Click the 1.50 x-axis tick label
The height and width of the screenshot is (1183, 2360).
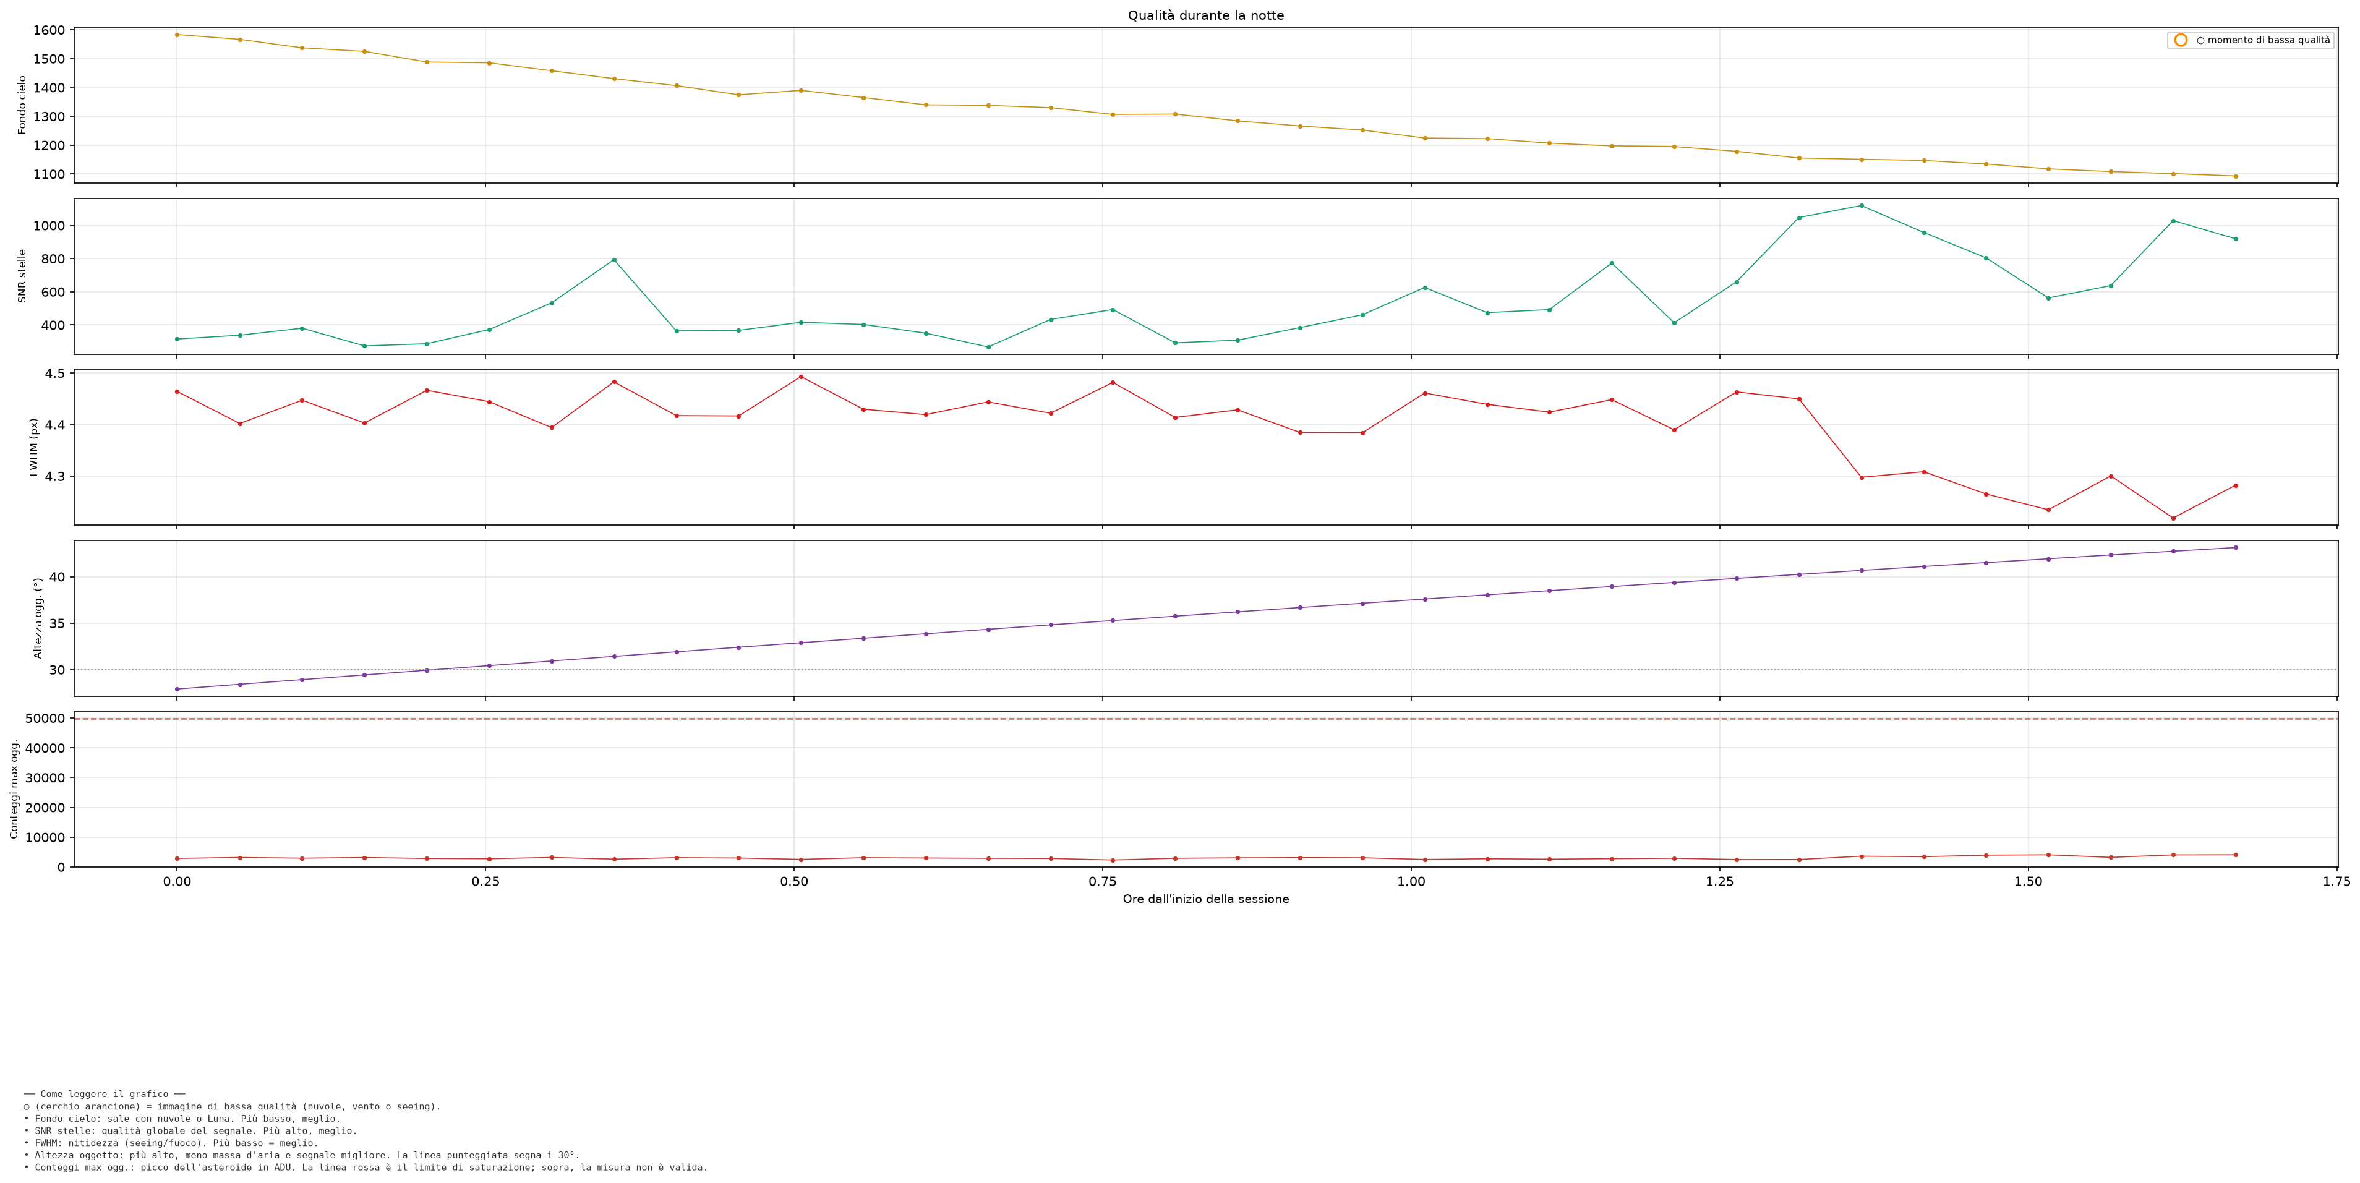[2029, 881]
